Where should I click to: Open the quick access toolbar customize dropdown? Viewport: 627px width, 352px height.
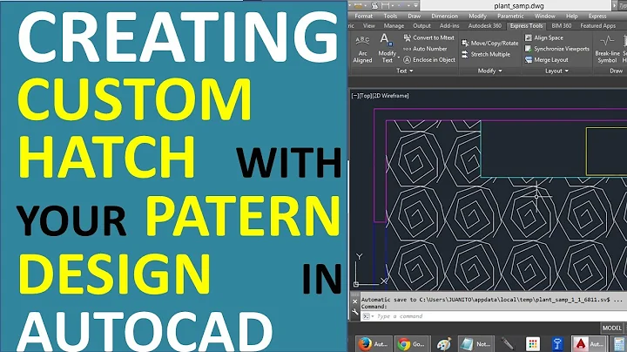pyautogui.click(x=416, y=5)
